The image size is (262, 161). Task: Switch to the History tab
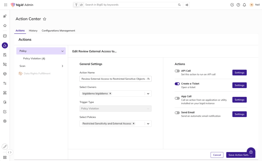[x=33, y=31]
